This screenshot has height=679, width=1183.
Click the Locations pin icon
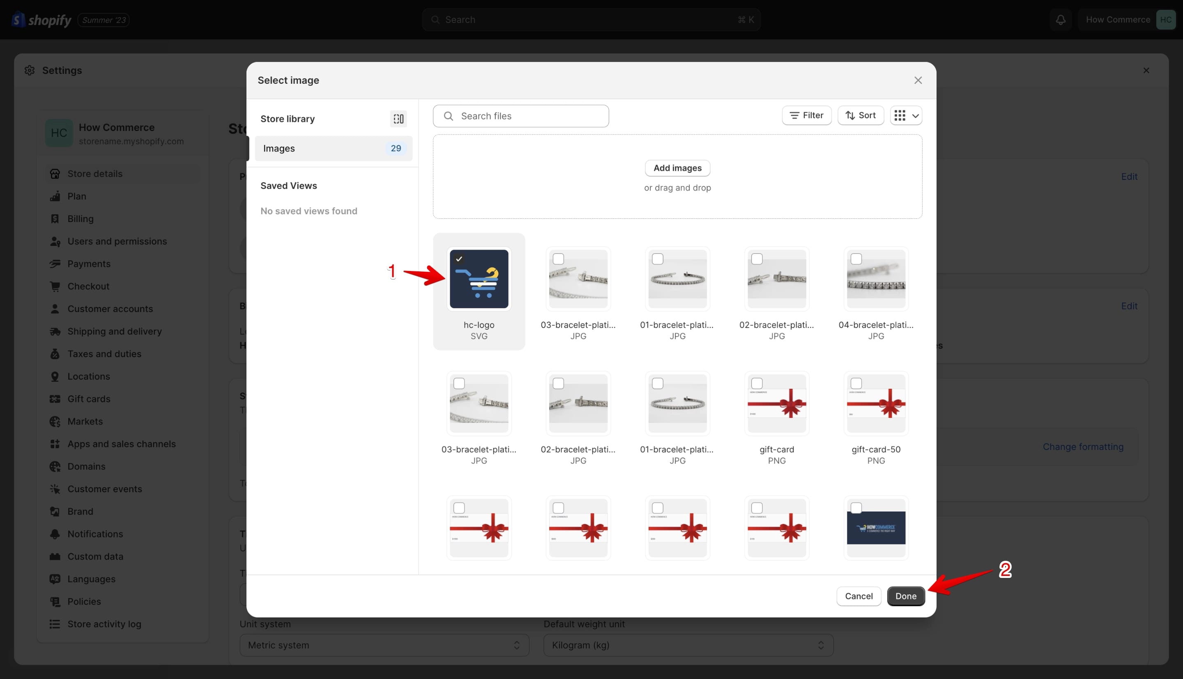[x=55, y=376]
